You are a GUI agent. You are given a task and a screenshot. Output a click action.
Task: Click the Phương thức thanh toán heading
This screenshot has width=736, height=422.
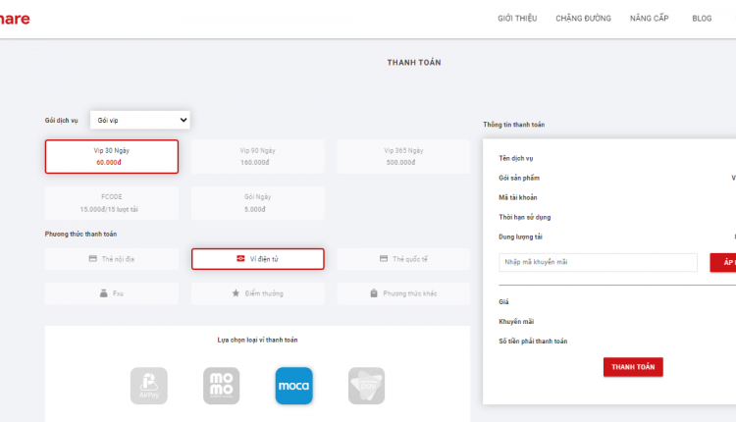[80, 234]
